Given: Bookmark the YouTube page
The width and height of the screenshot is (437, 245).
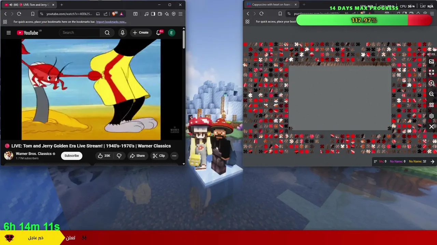Looking at the screenshot, I should (x=33, y=14).
